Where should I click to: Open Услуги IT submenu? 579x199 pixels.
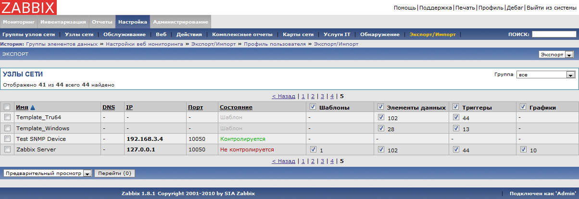click(337, 35)
